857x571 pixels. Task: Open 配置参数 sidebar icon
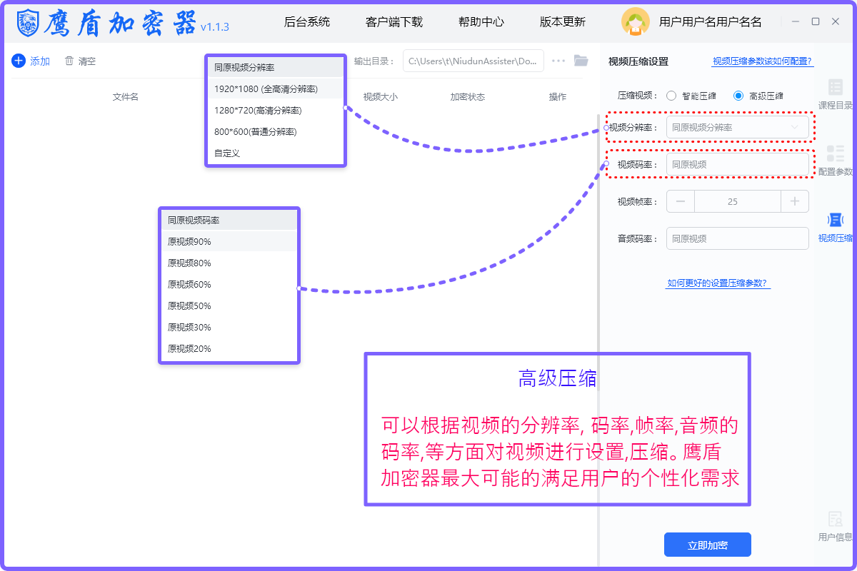point(835,154)
